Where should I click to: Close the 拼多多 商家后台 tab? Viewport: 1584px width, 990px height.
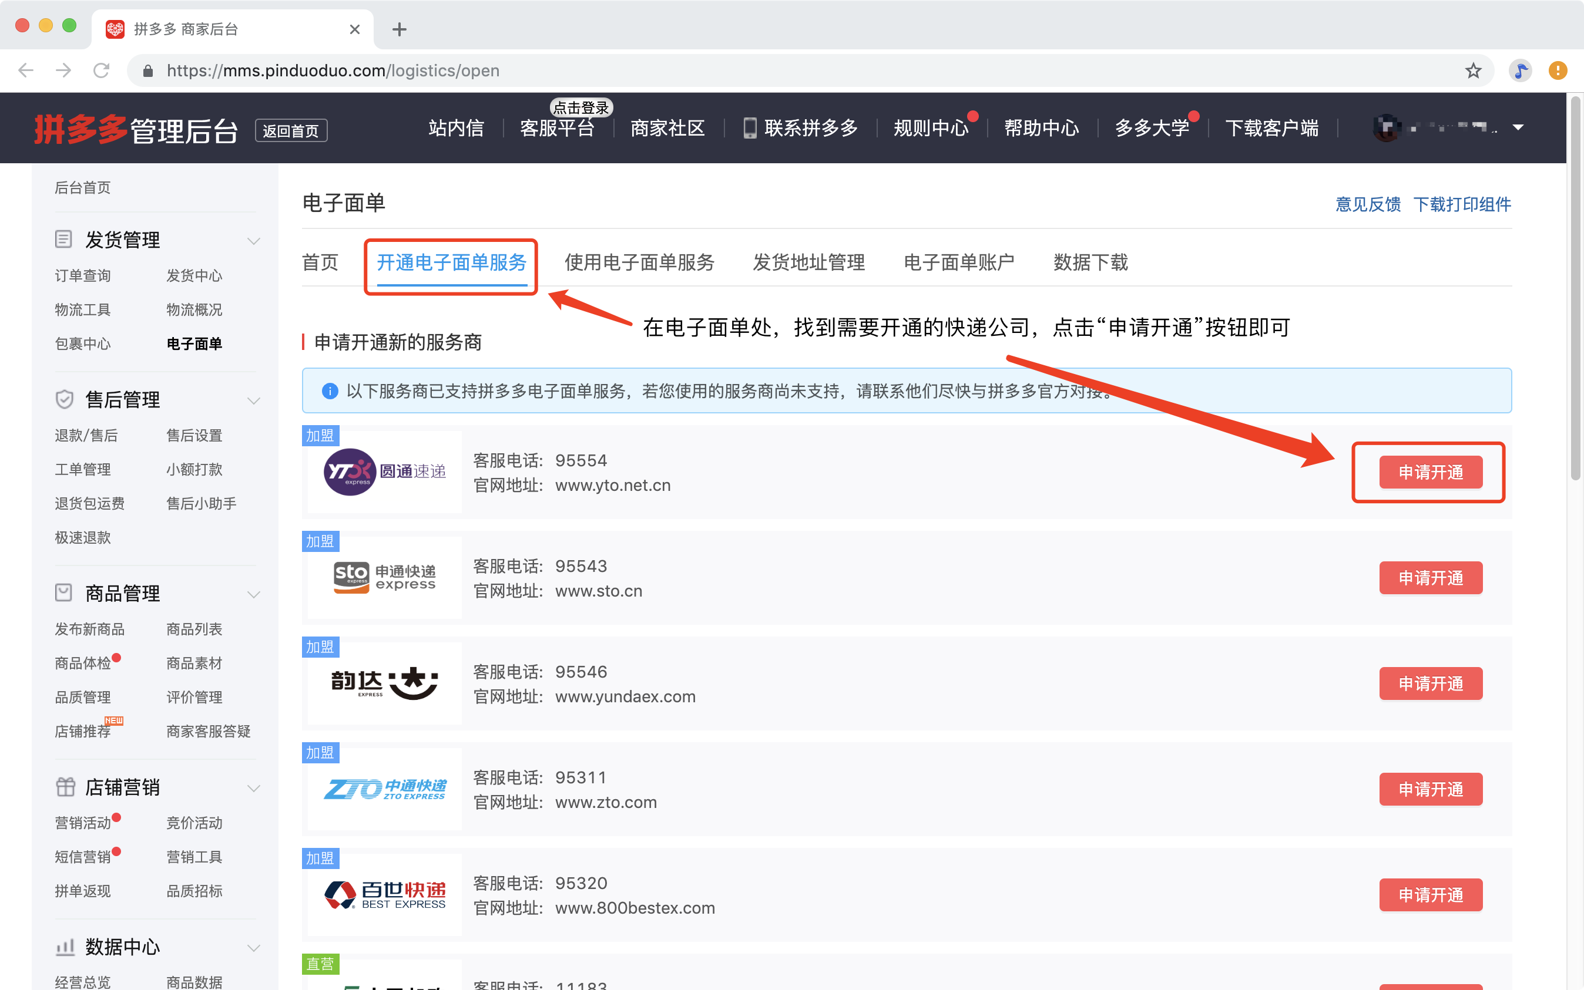click(x=354, y=29)
